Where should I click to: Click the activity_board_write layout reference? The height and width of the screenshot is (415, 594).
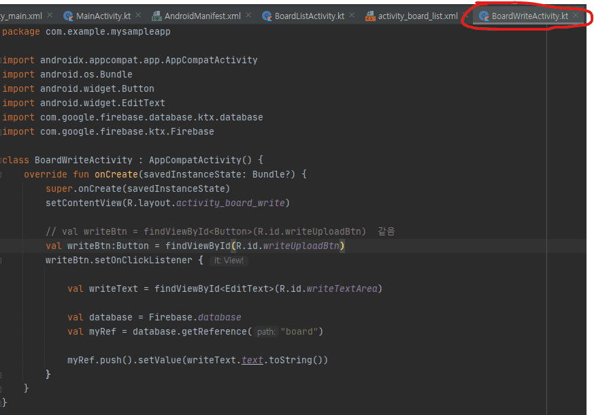pos(231,203)
